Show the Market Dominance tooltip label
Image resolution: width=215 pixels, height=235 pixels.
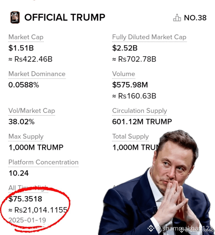(x=37, y=74)
